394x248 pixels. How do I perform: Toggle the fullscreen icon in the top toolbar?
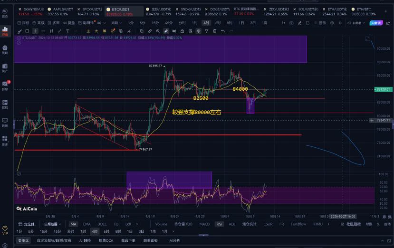click(x=340, y=23)
